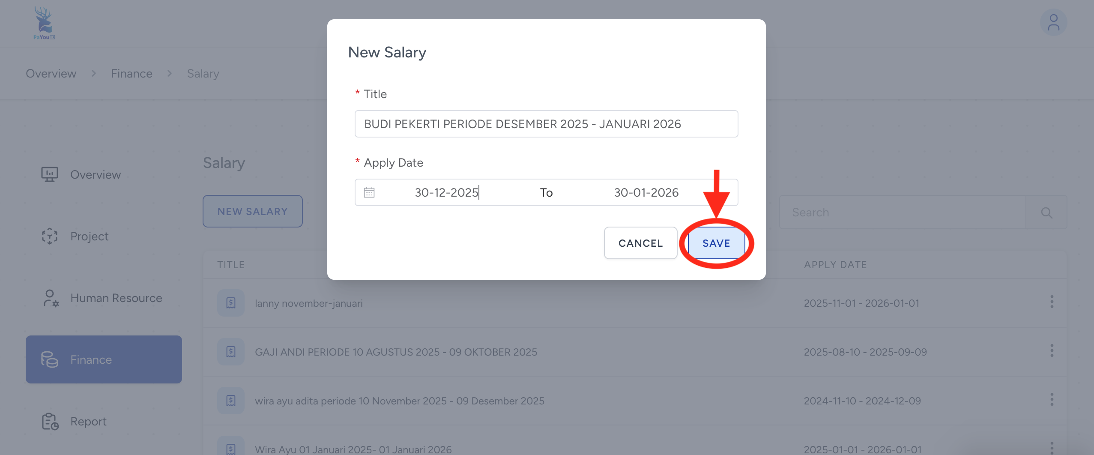The width and height of the screenshot is (1094, 455).
Task: Open the user profile avatar icon
Action: click(x=1053, y=23)
